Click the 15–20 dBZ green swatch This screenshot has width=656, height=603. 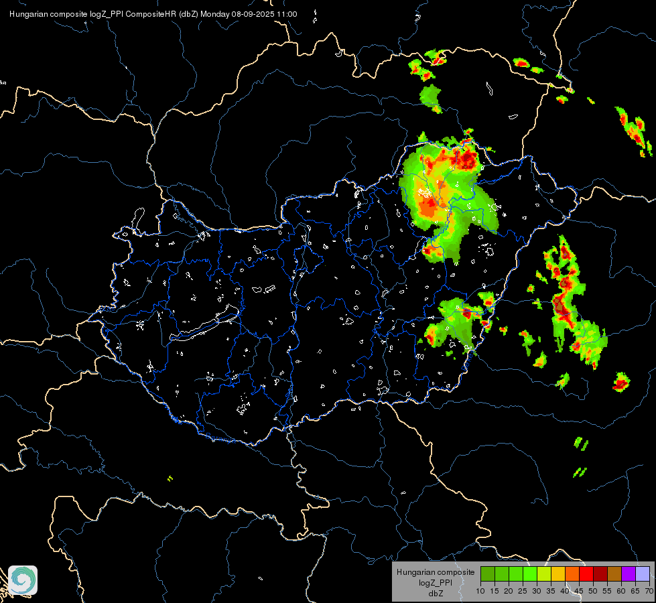502,574
